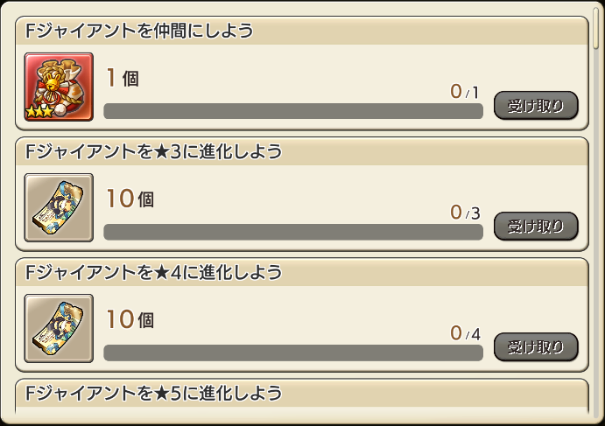The width and height of the screenshot is (605, 426).
Task: Click 受け取り button for ★3 evolution mission
Action: 536,227
